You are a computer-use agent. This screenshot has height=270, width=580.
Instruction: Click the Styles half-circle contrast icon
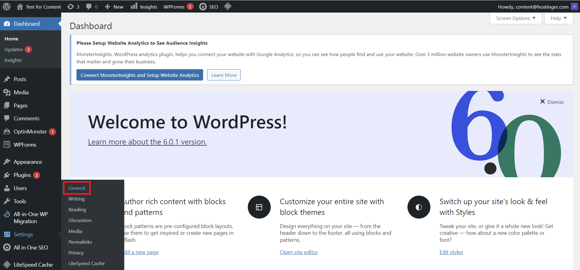tap(419, 207)
